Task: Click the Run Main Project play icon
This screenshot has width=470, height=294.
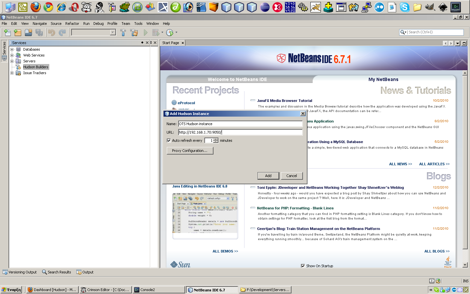Action: [146, 32]
